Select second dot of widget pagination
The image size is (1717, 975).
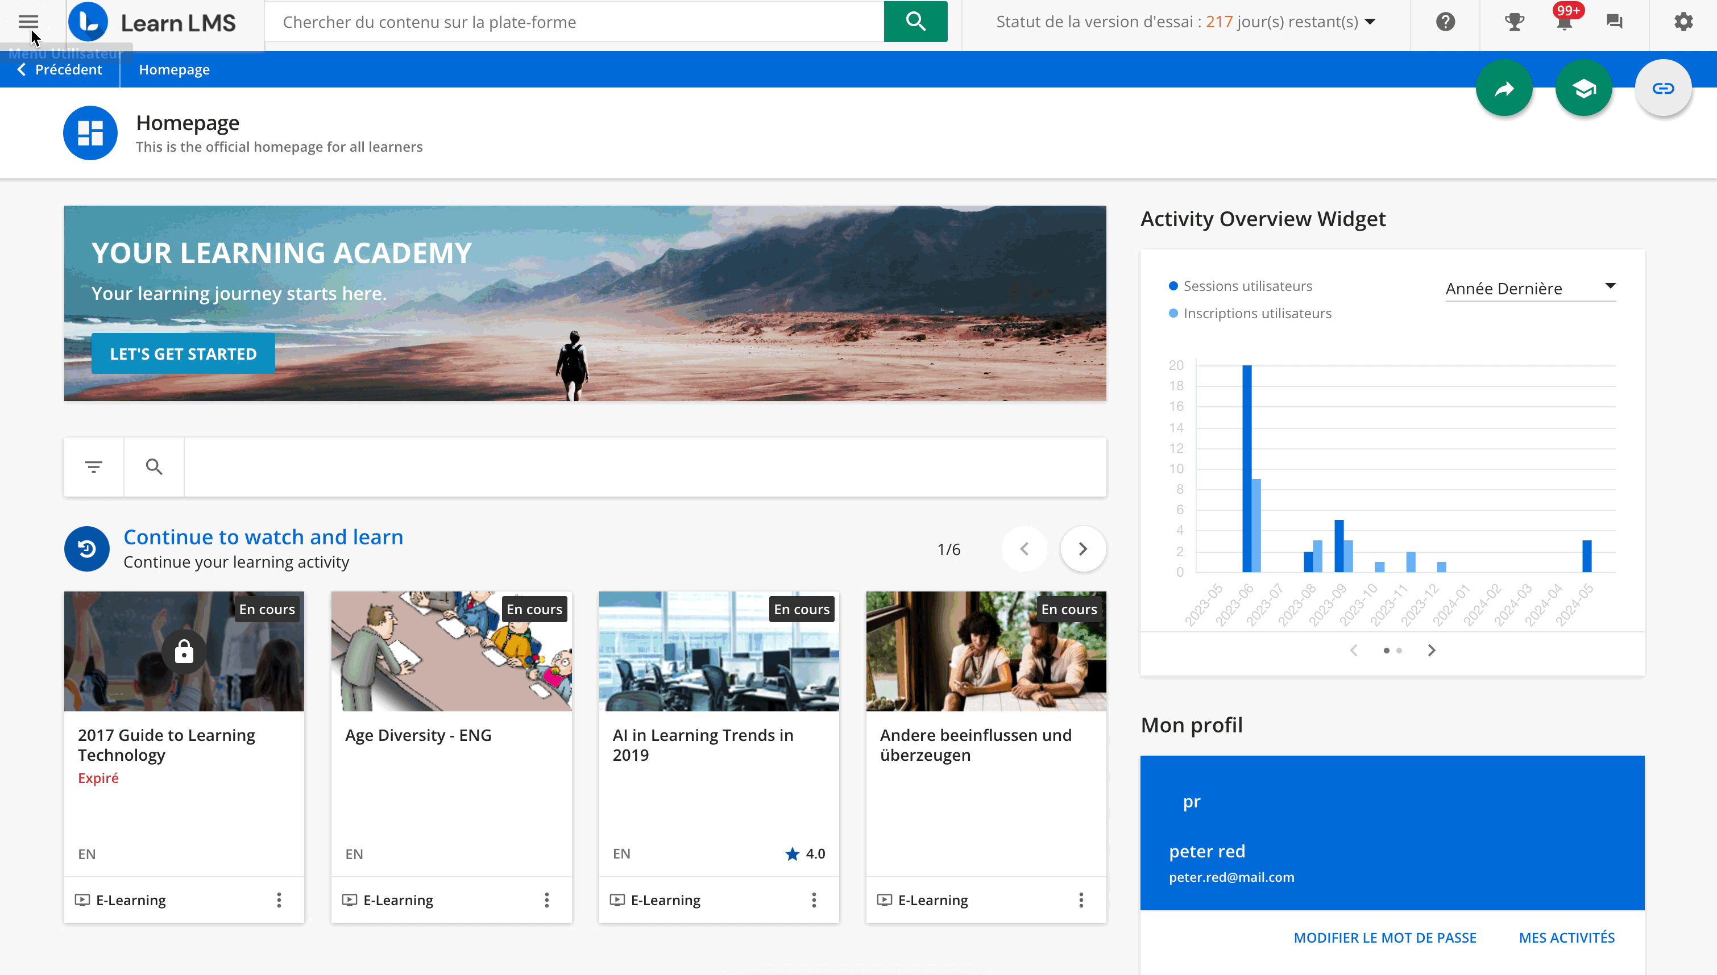click(1399, 650)
